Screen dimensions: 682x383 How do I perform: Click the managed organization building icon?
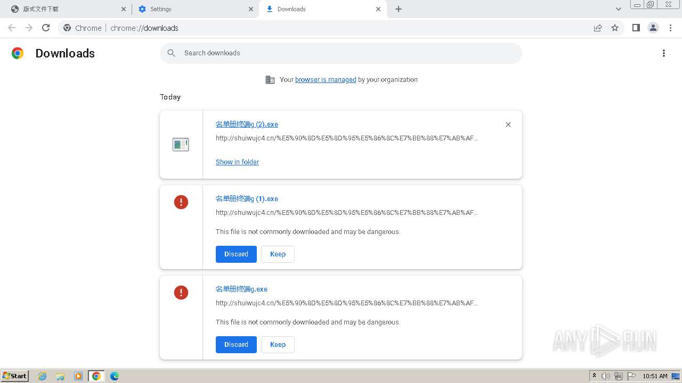pos(270,80)
